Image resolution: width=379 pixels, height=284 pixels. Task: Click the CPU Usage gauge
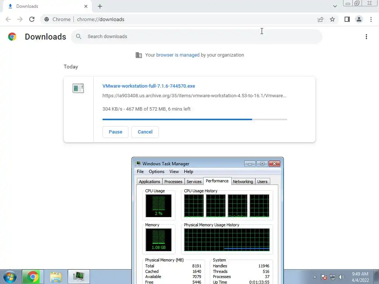click(x=158, y=206)
